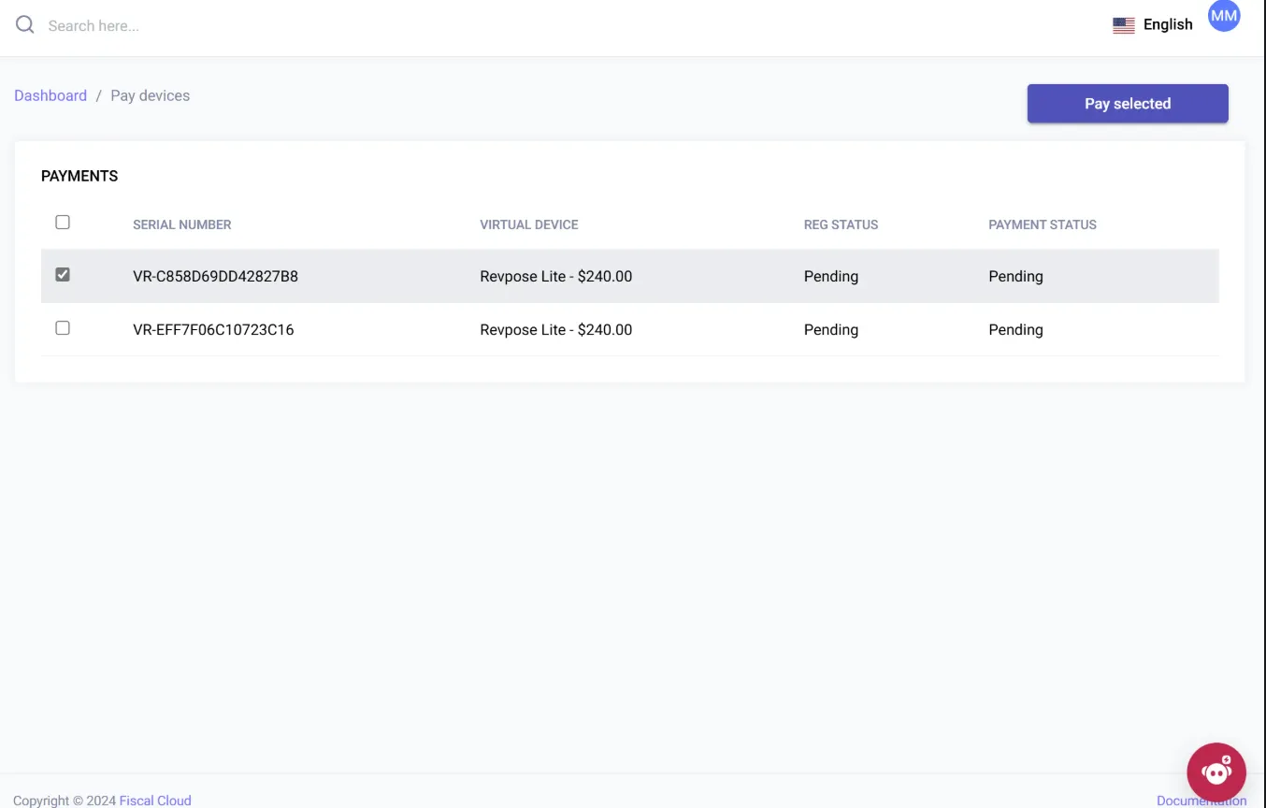Screen dimensions: 1266x808
Task: Uncheck the VR-C858D69DD42827B8 row checkbox
Action: pos(63,275)
